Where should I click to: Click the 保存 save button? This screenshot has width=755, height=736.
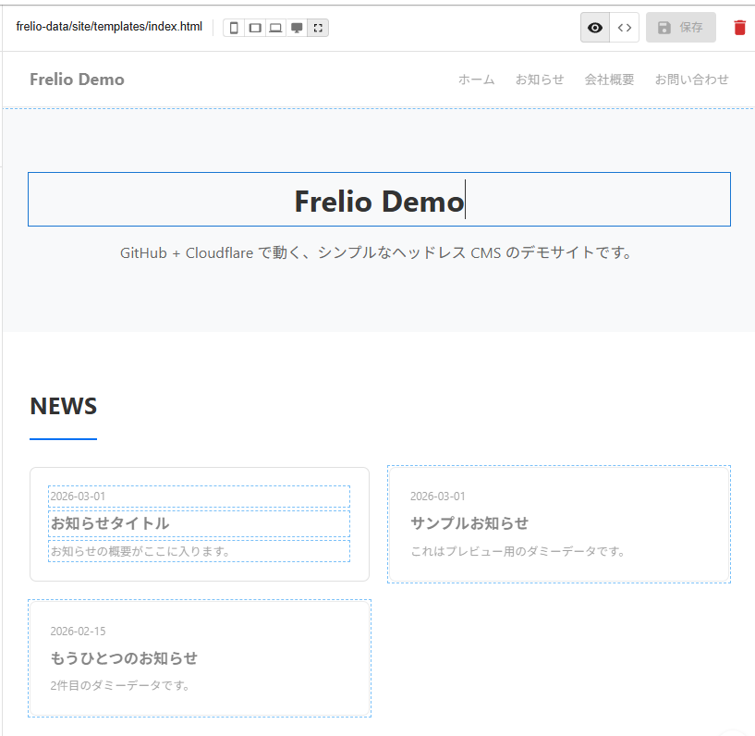click(680, 28)
